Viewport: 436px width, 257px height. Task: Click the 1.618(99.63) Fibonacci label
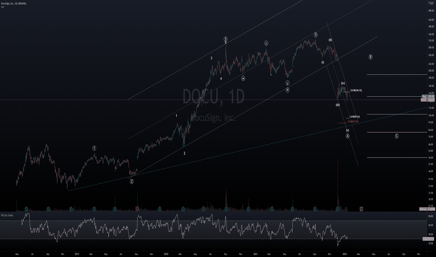(355, 117)
